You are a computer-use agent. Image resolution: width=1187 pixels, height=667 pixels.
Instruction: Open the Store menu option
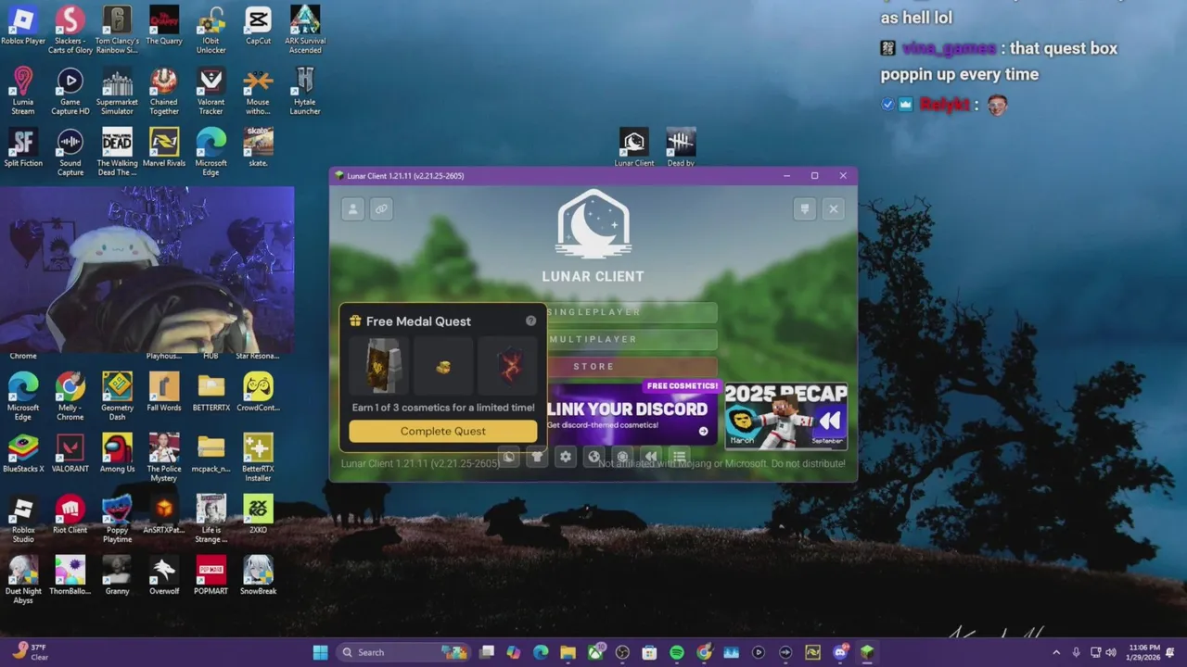click(x=632, y=366)
